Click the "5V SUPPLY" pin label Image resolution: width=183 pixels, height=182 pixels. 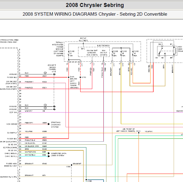click(12, 133)
